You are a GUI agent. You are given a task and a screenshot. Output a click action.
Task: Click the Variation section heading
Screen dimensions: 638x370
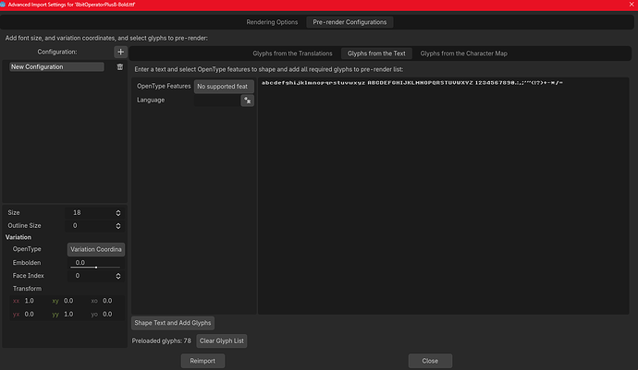[x=18, y=237]
